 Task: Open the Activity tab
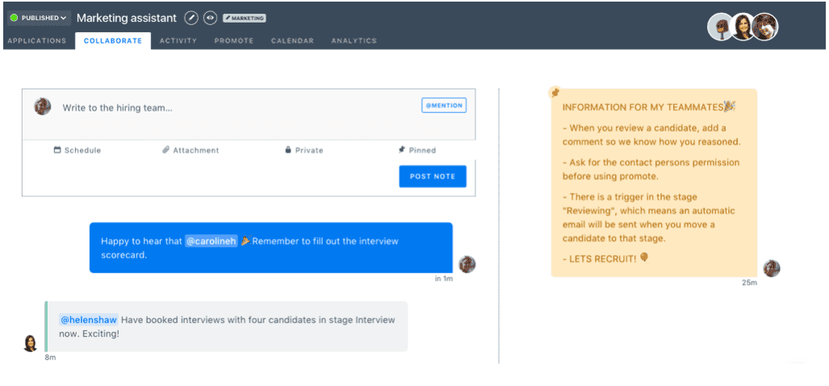click(178, 40)
